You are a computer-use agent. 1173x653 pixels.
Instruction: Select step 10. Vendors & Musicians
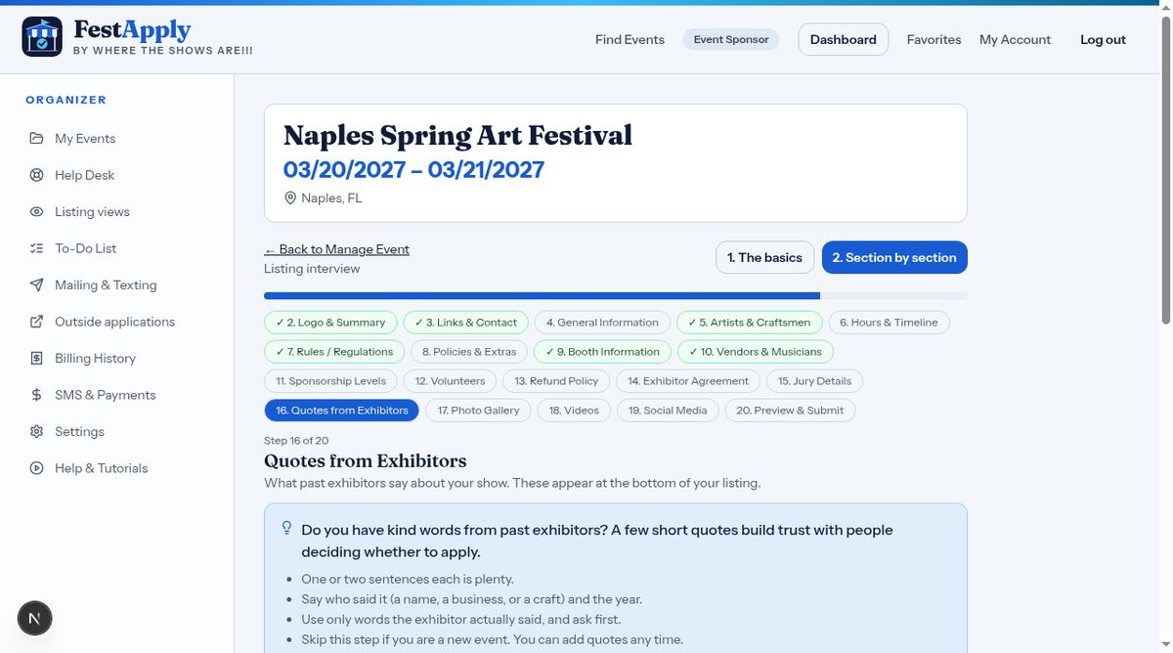[x=755, y=352]
